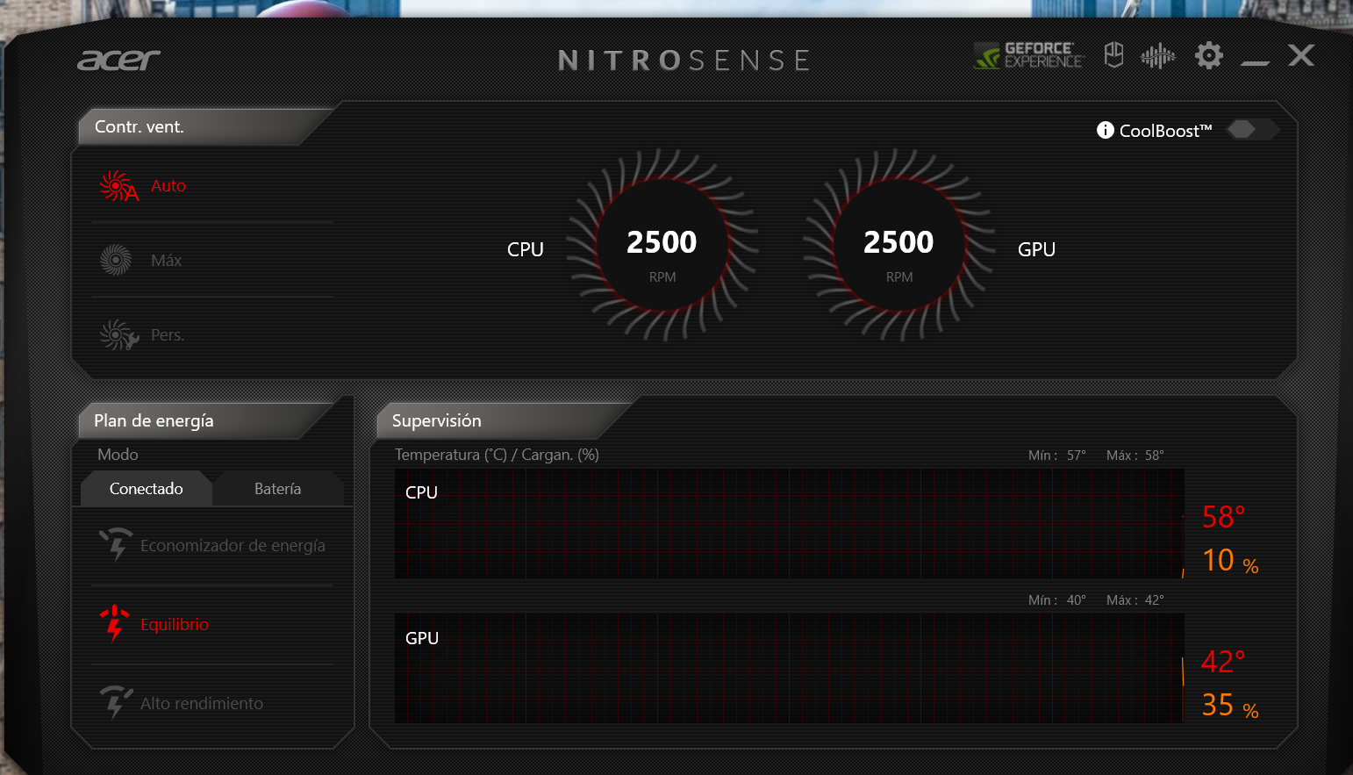
Task: Select Equilibrio power plan icon
Action: tap(114, 623)
